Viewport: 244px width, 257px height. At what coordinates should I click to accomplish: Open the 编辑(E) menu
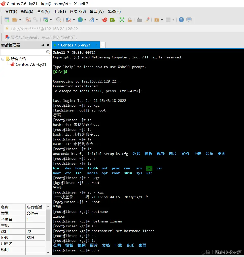(27, 11)
